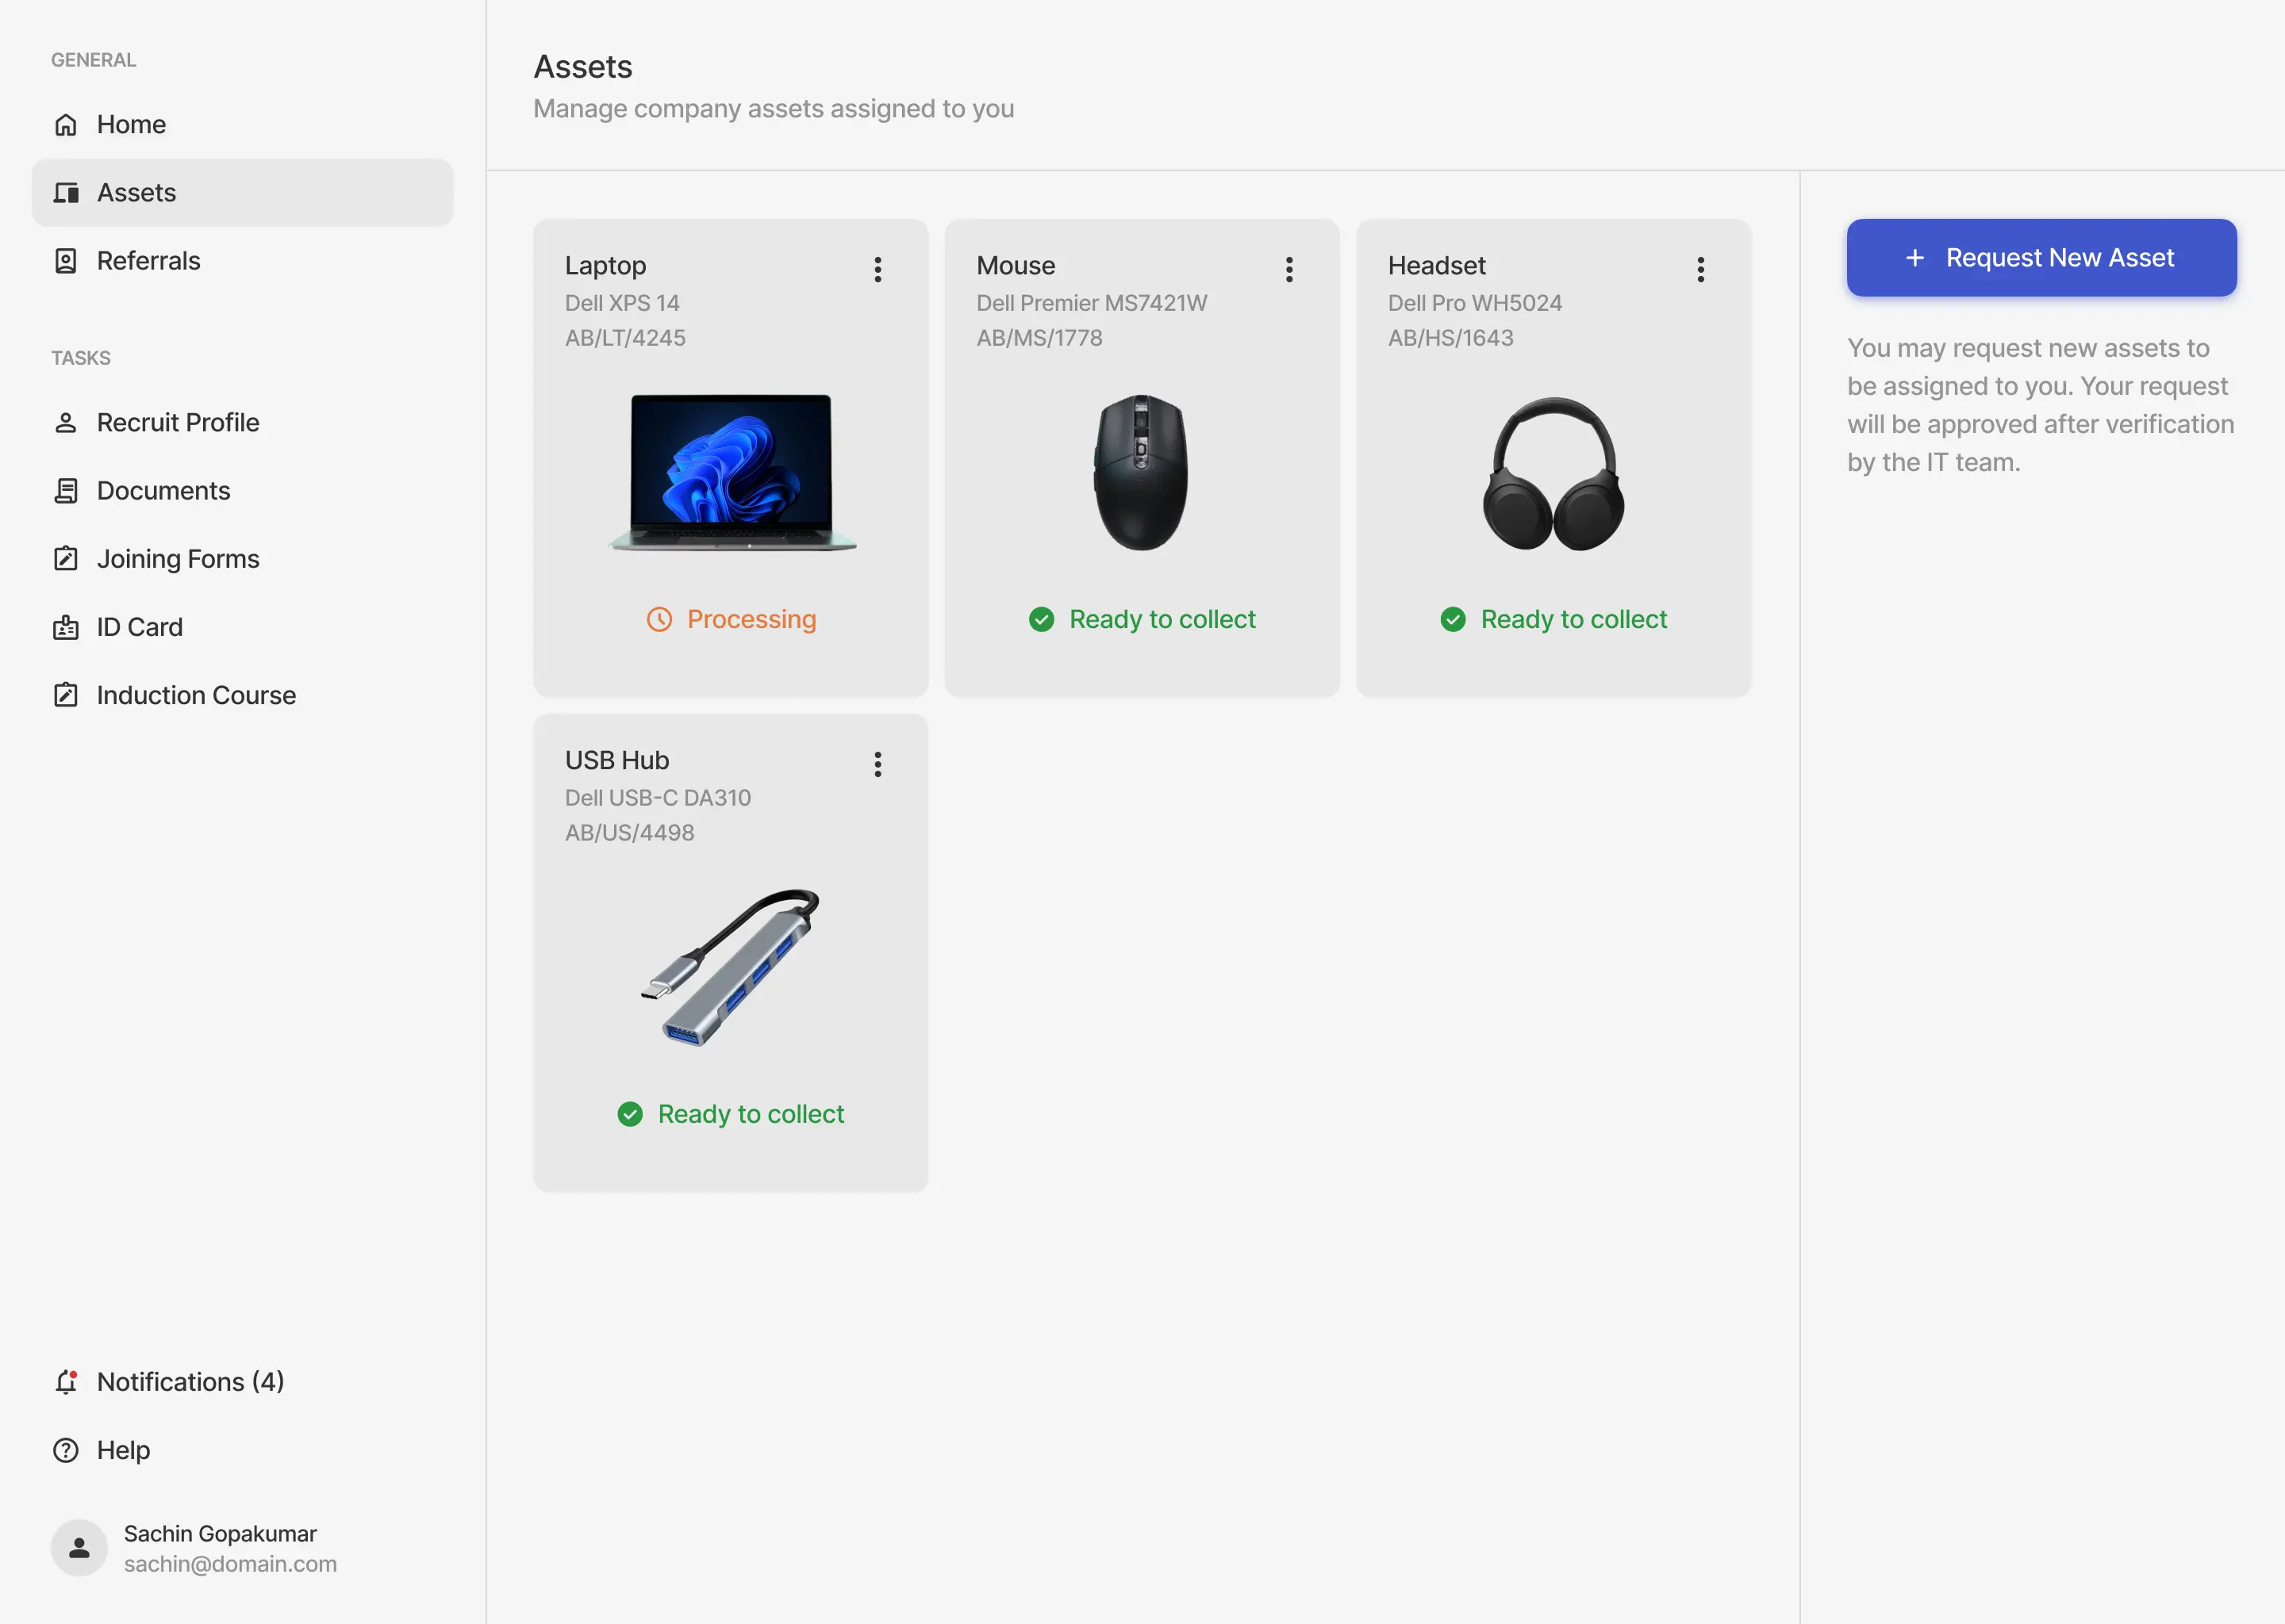The width and height of the screenshot is (2285, 1624).
Task: Click green checkmark on USB Hub card
Action: [630, 1114]
